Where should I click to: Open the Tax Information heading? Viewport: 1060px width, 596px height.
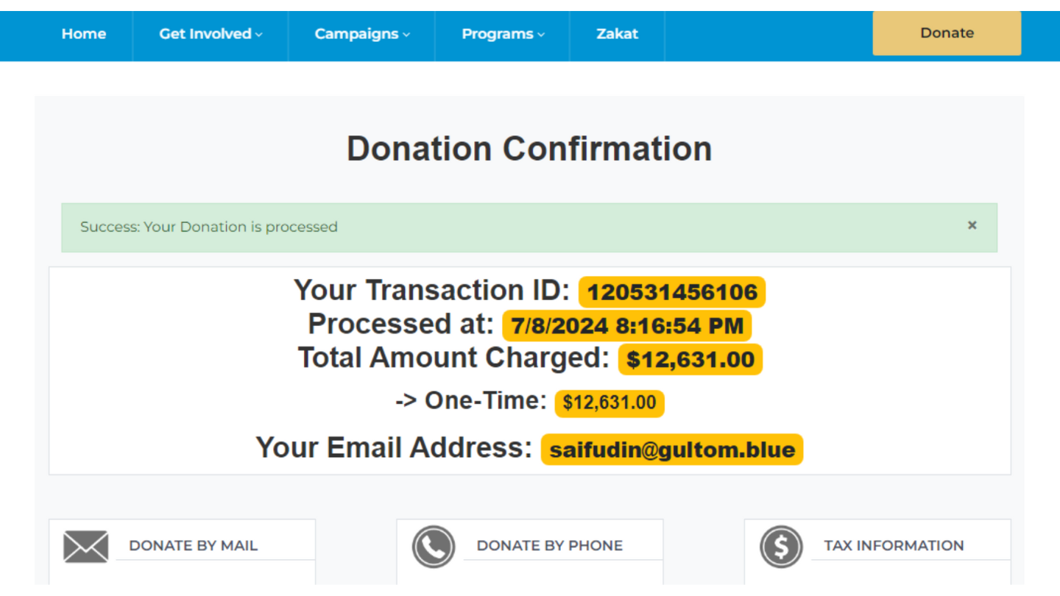(x=894, y=545)
